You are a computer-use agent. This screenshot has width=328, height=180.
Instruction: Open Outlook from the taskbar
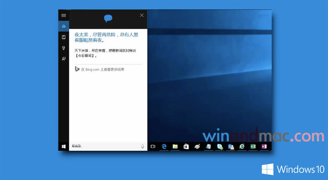point(231,147)
